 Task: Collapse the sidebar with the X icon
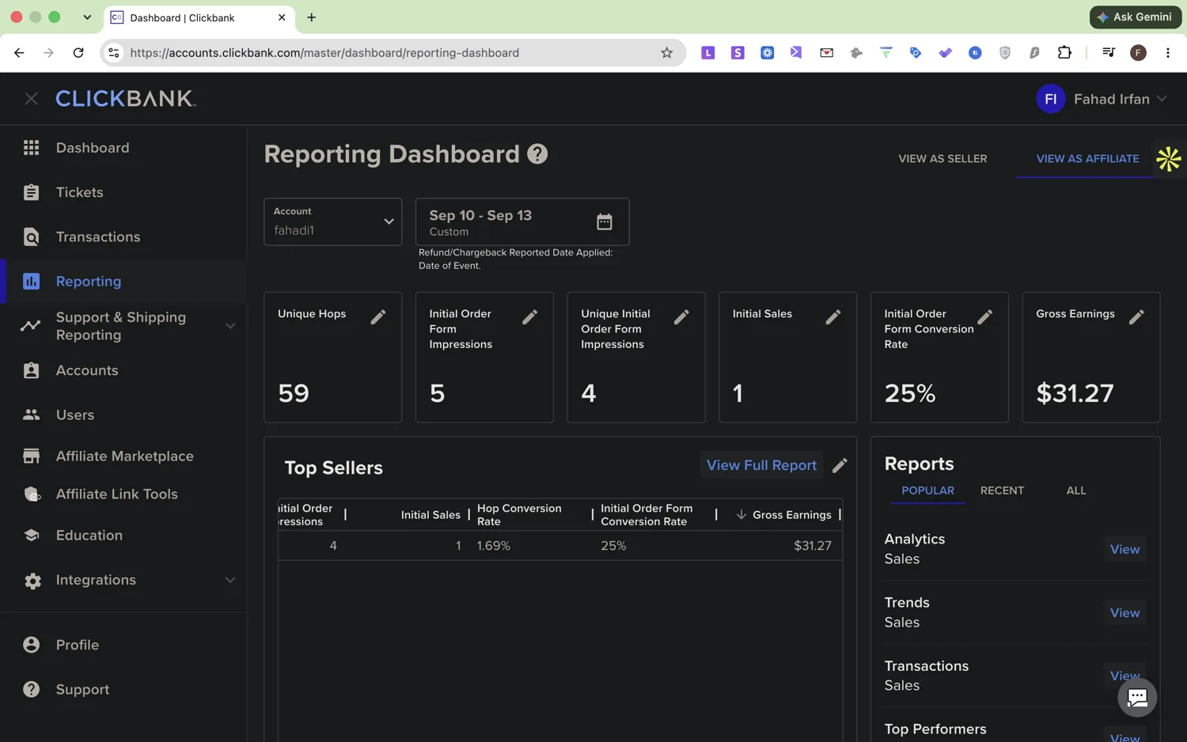31,98
